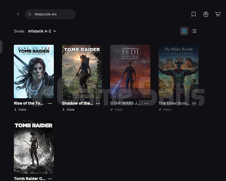Viewport: 226px width, 181px height.
Task: Open the gift box icon
Action: (206, 14)
